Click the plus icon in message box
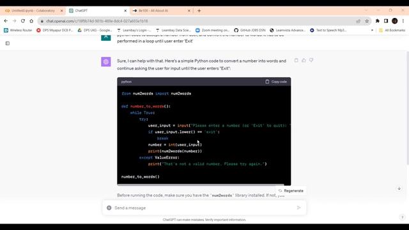 click(x=109, y=208)
